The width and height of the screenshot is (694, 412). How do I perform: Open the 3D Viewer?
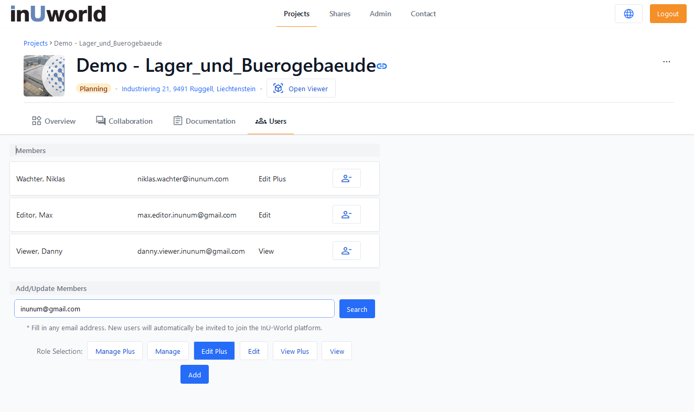coord(301,89)
